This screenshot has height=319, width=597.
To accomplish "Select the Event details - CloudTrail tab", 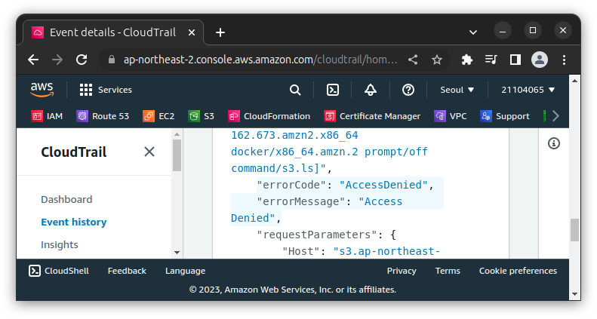I will tap(112, 32).
